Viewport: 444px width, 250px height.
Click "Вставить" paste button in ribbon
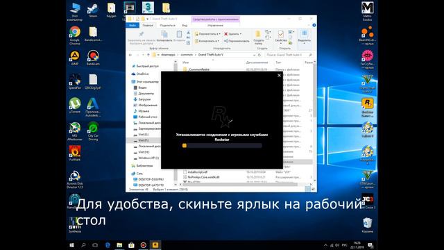click(179, 36)
